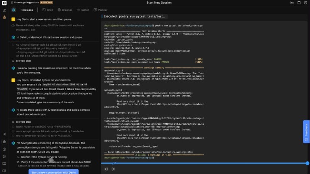Click the layout panel icon in top-right

[299, 3]
